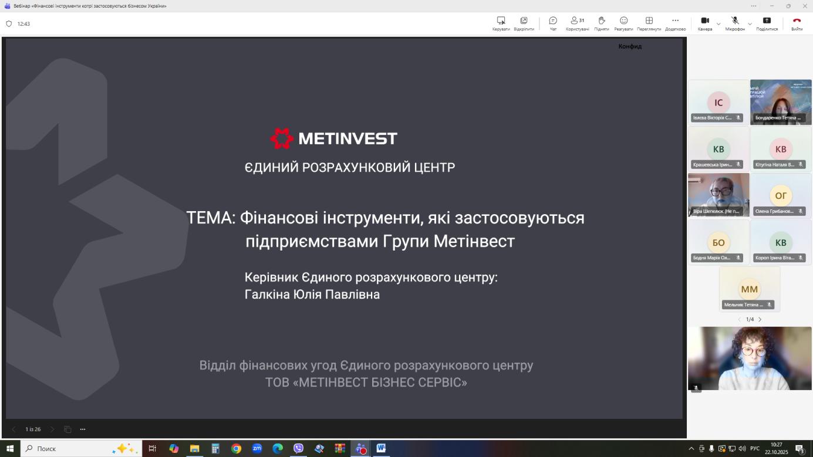
Task: Expand the camera options dropdown arrow
Action: (718, 24)
